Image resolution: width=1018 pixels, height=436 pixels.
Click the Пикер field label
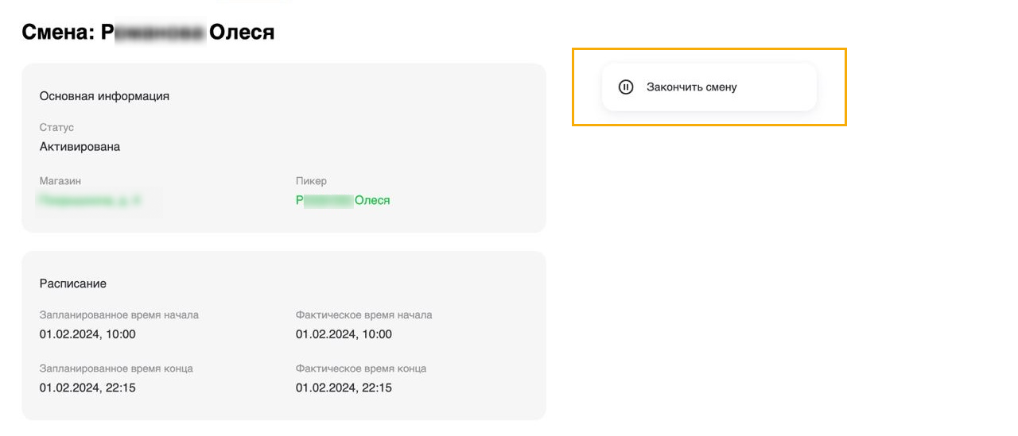311,181
